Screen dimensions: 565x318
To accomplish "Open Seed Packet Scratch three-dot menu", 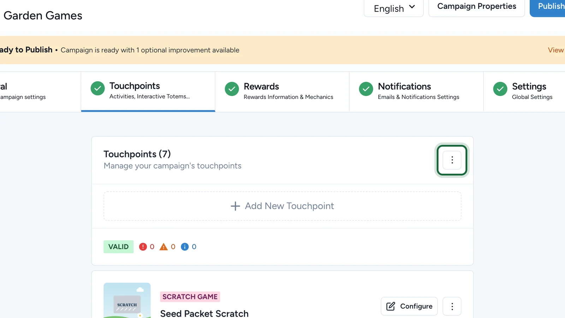I will click(x=452, y=306).
